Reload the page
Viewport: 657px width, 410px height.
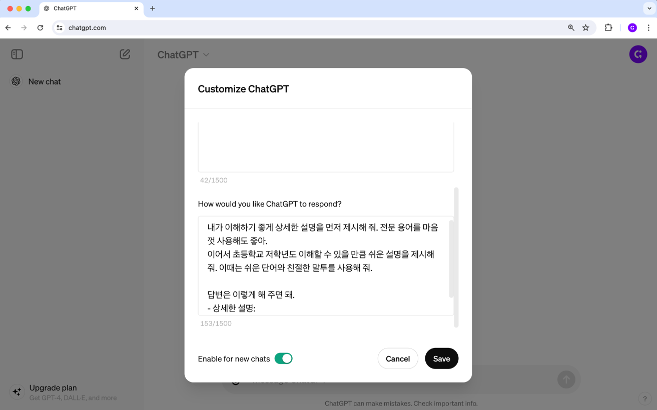click(x=41, y=28)
